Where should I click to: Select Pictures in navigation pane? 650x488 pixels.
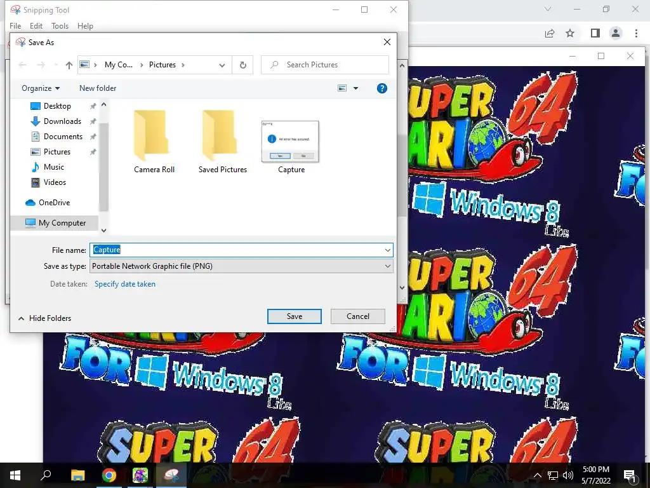click(x=56, y=152)
